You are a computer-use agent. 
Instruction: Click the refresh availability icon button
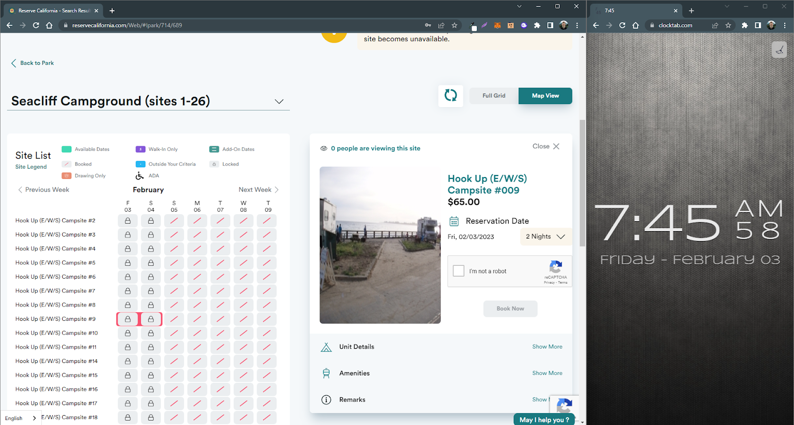(451, 95)
